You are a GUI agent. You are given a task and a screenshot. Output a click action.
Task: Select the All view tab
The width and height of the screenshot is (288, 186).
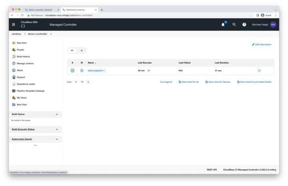click(72, 51)
